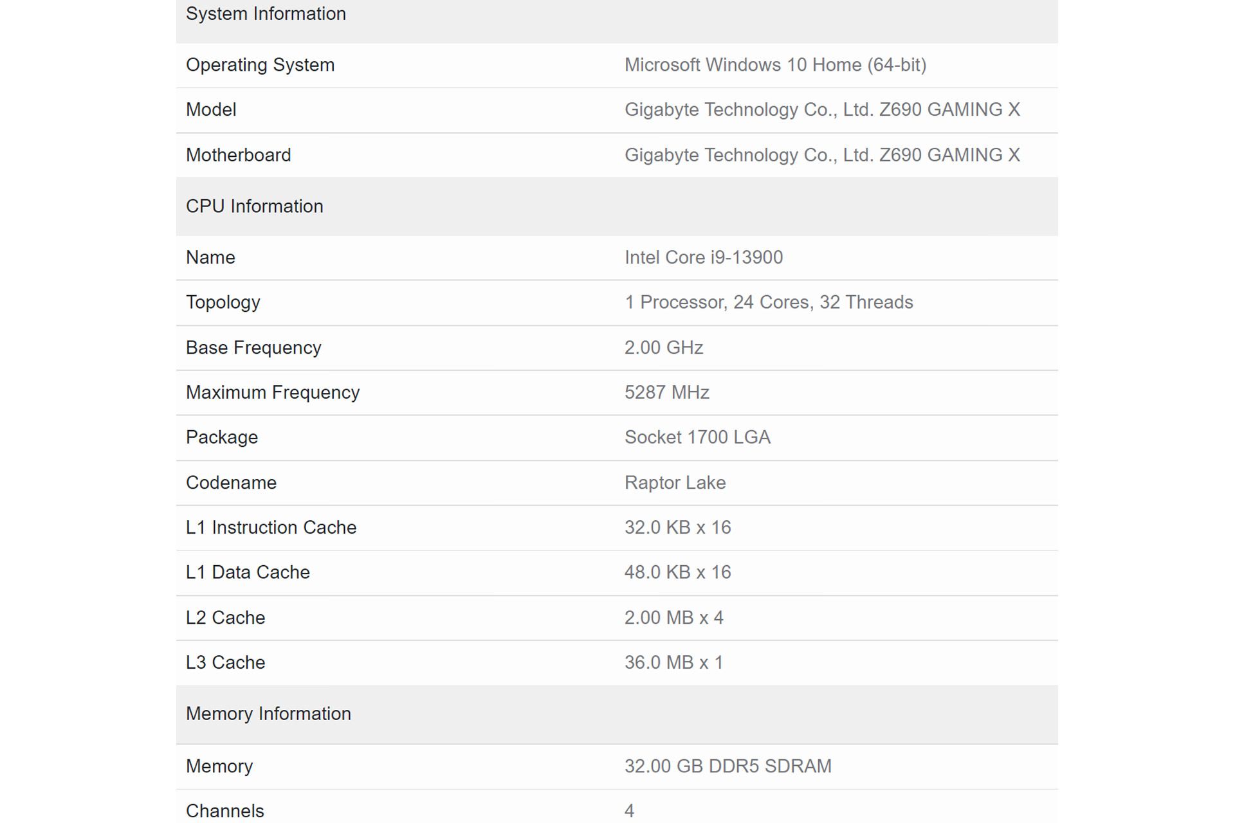Select the Maximum Frequency label
This screenshot has height=823, width=1235.
pos(273,393)
